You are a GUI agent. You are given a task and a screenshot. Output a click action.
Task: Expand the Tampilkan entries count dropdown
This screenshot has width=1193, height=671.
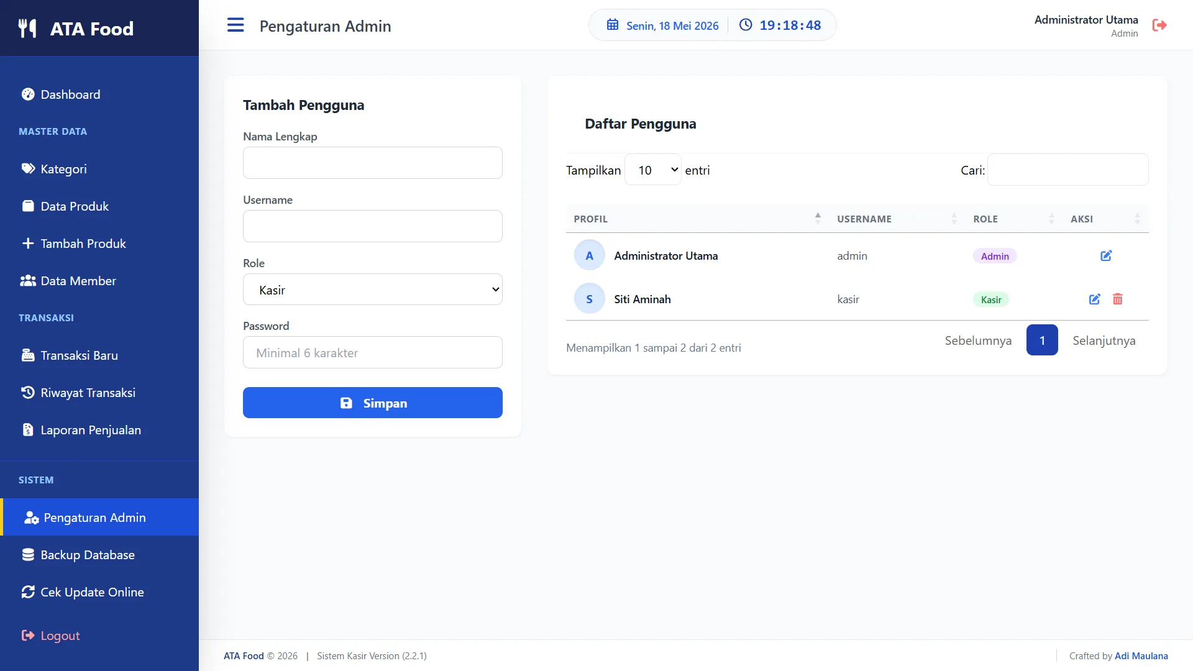[x=653, y=170]
